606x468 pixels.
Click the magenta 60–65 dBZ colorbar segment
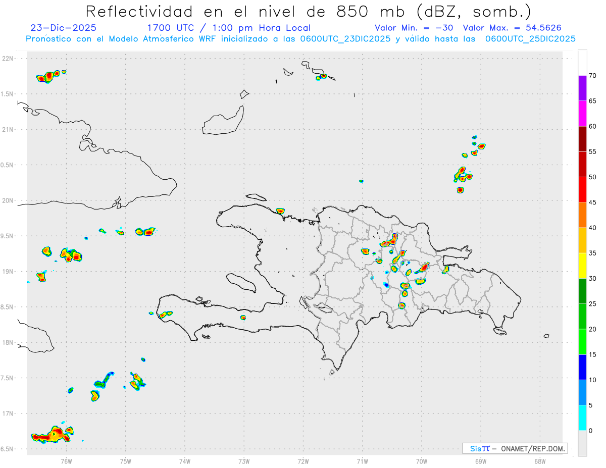(x=582, y=114)
